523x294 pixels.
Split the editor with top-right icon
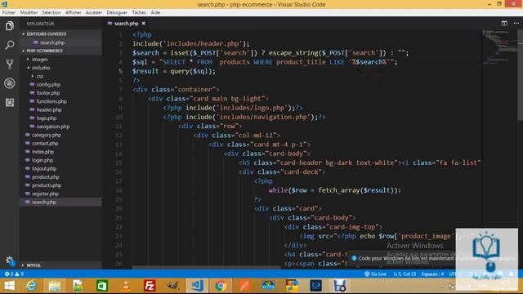[x=504, y=24]
